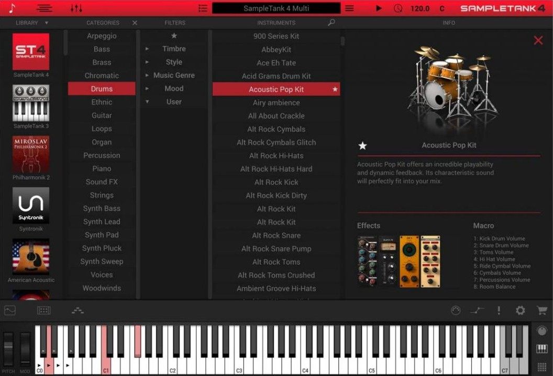Screen dimensions: 553x376
Task: Toggle the favorite star on Acoustic Pop Kit
Action: tap(335, 89)
